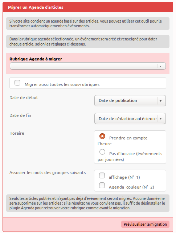Select the Prendre en compte l'heure radio button

(x=102, y=136)
